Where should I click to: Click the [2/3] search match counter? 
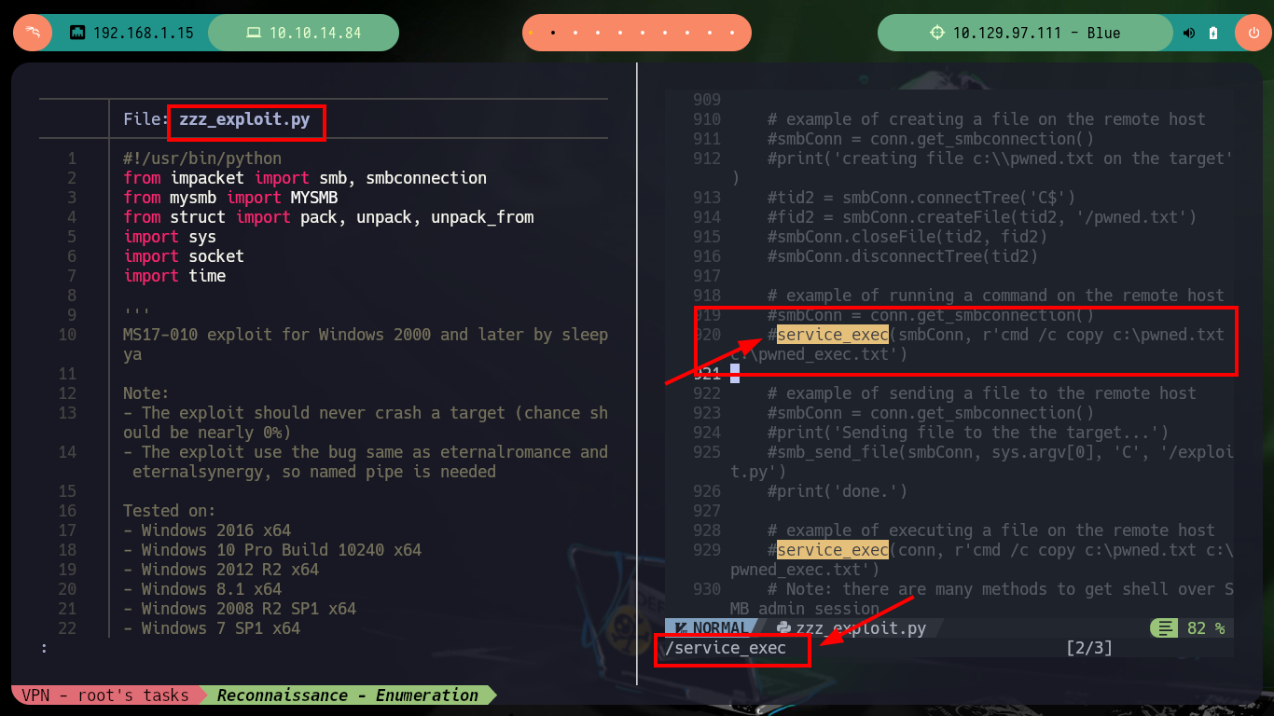pos(1089,648)
